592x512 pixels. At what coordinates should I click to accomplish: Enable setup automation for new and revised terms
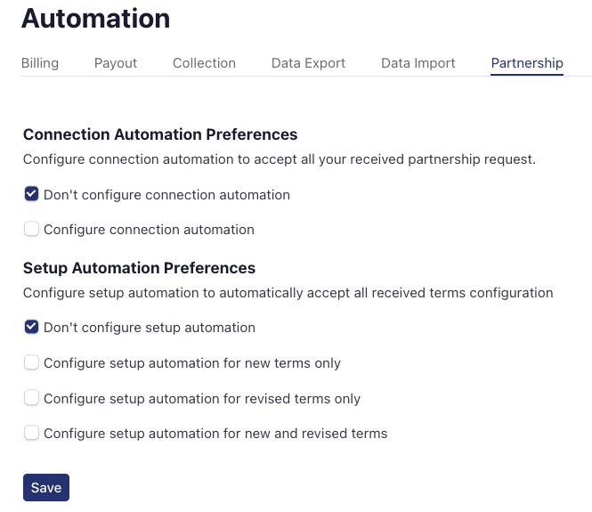pyautogui.click(x=31, y=434)
